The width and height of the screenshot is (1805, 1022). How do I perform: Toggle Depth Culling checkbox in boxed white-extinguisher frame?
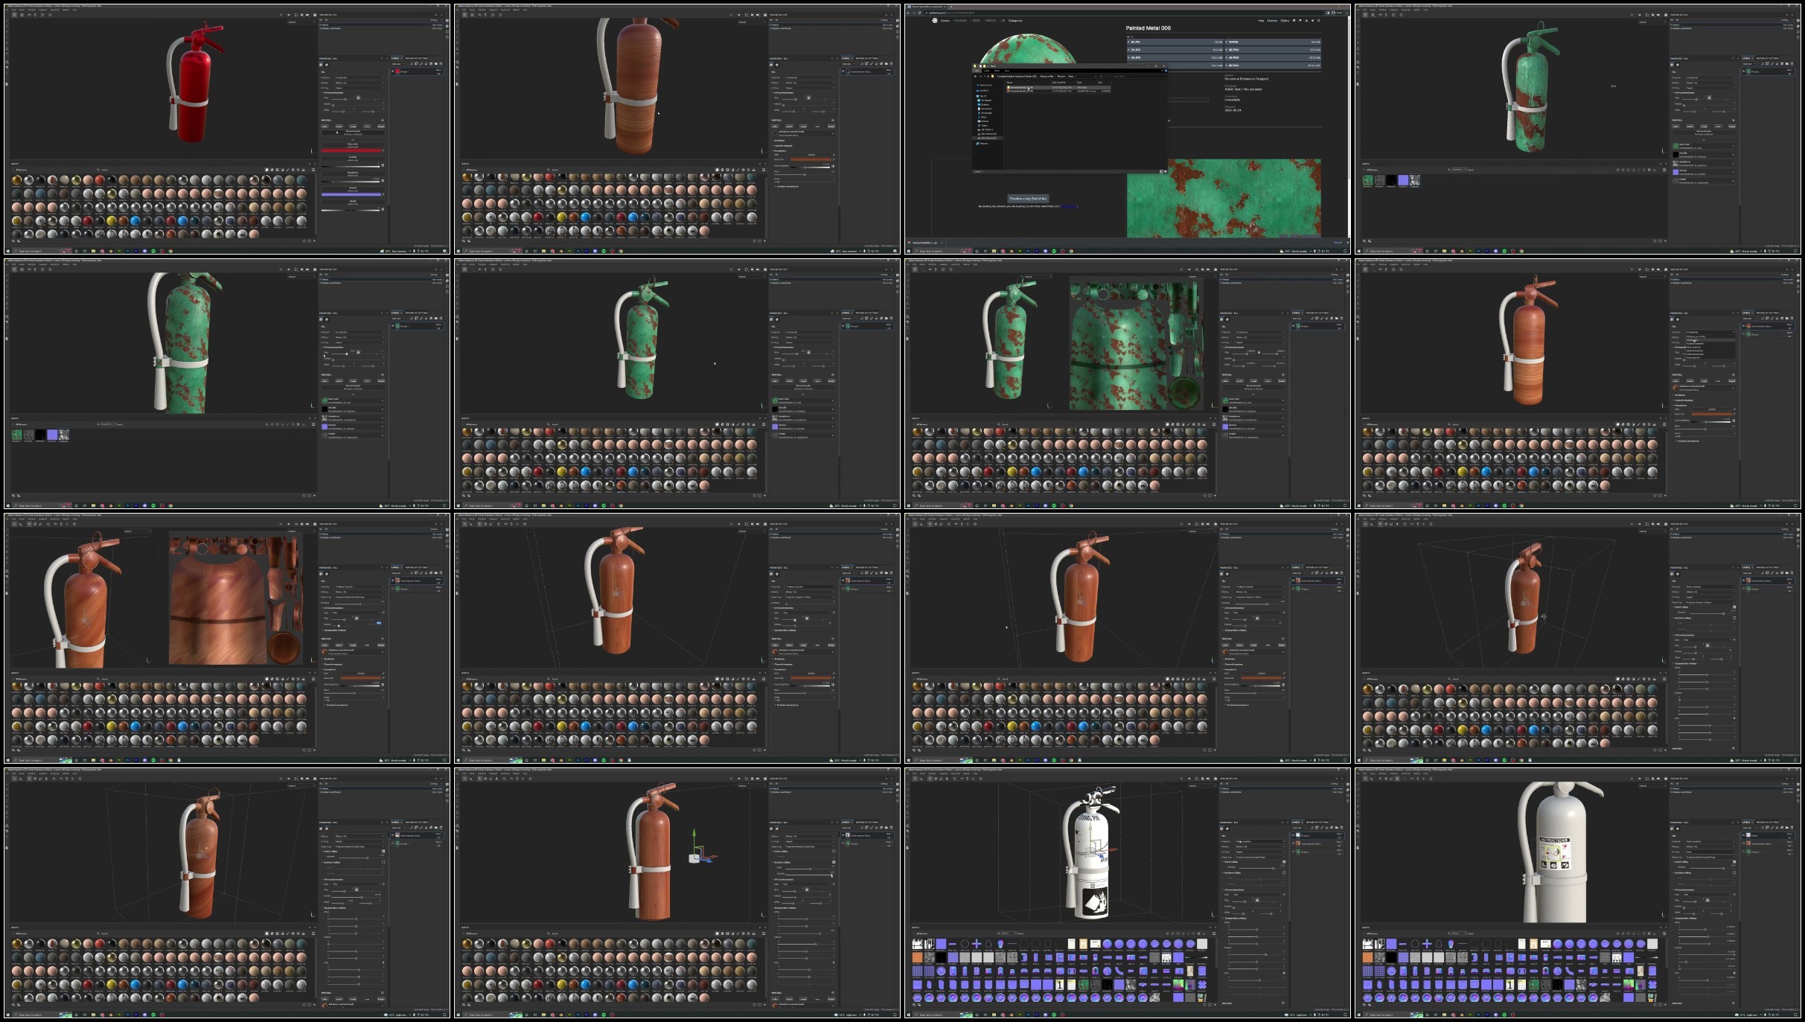1283,862
